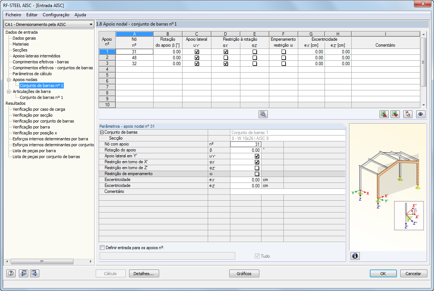Import table from Excel icon

395,114
